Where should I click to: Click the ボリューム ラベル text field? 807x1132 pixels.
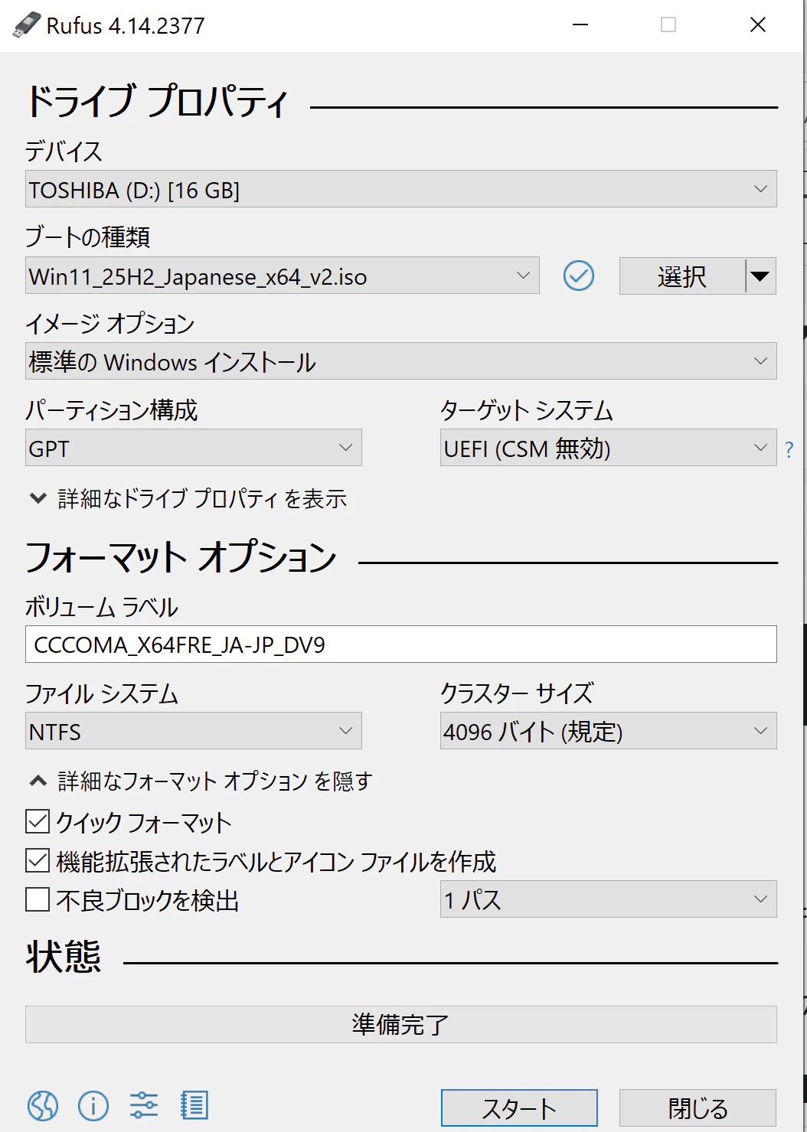coord(401,644)
